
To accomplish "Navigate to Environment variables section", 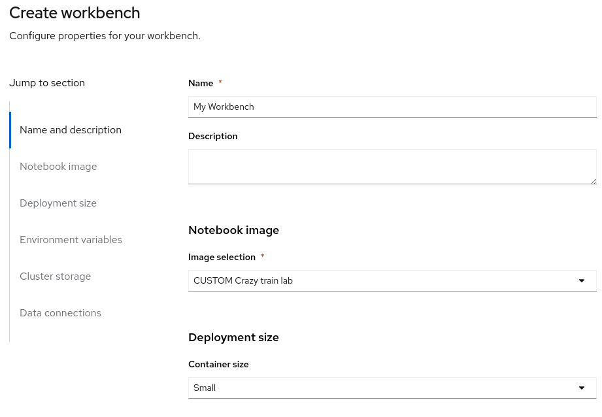I will pyautogui.click(x=71, y=240).
